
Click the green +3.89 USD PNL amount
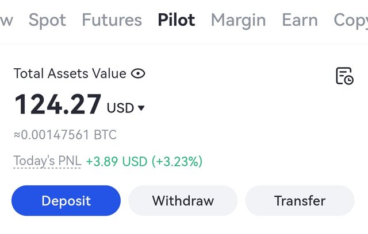117,162
